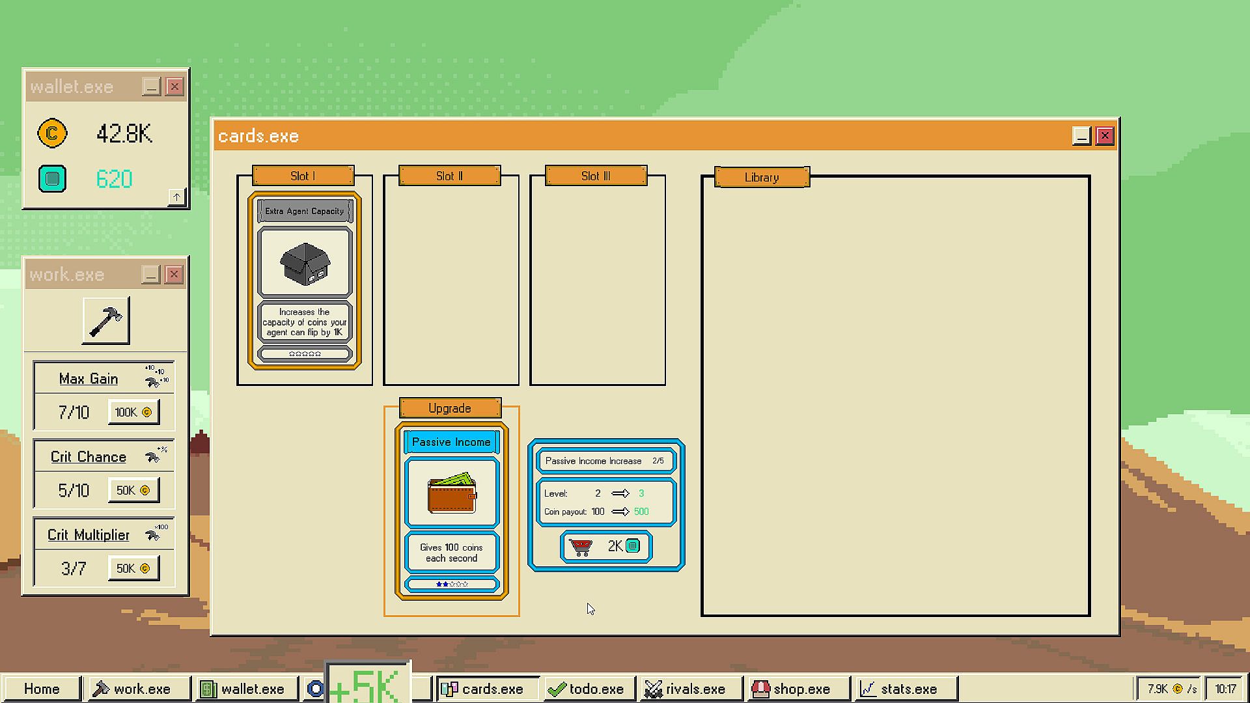Close the wallet.exe window
The height and width of the screenshot is (703, 1250).
point(174,87)
